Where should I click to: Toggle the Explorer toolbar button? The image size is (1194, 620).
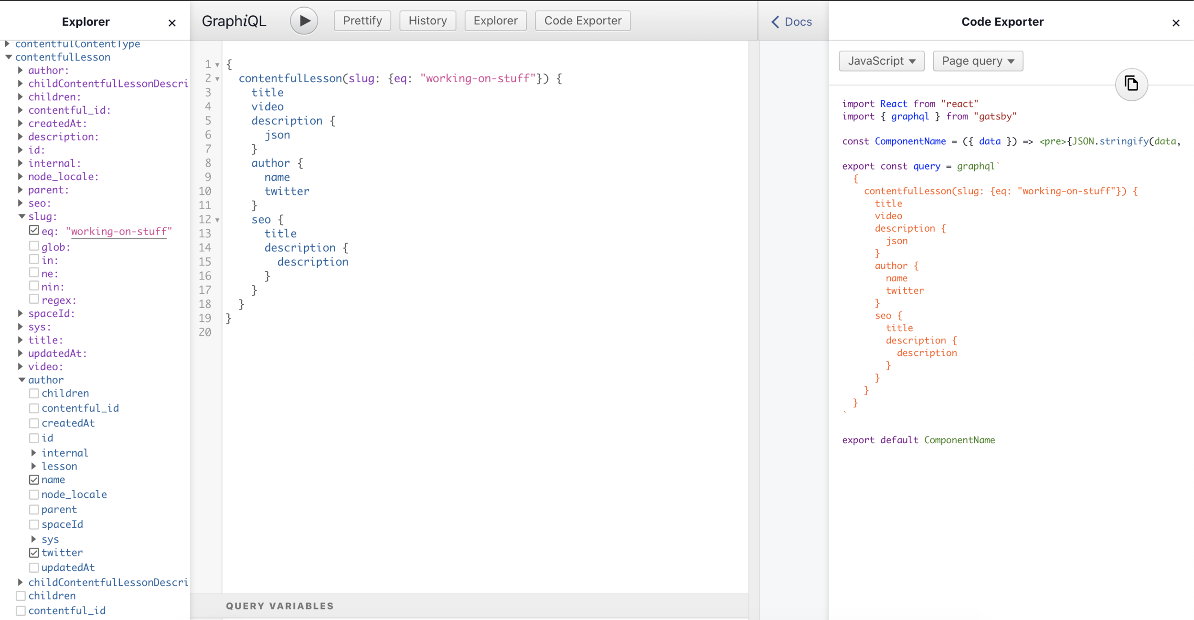[495, 21]
